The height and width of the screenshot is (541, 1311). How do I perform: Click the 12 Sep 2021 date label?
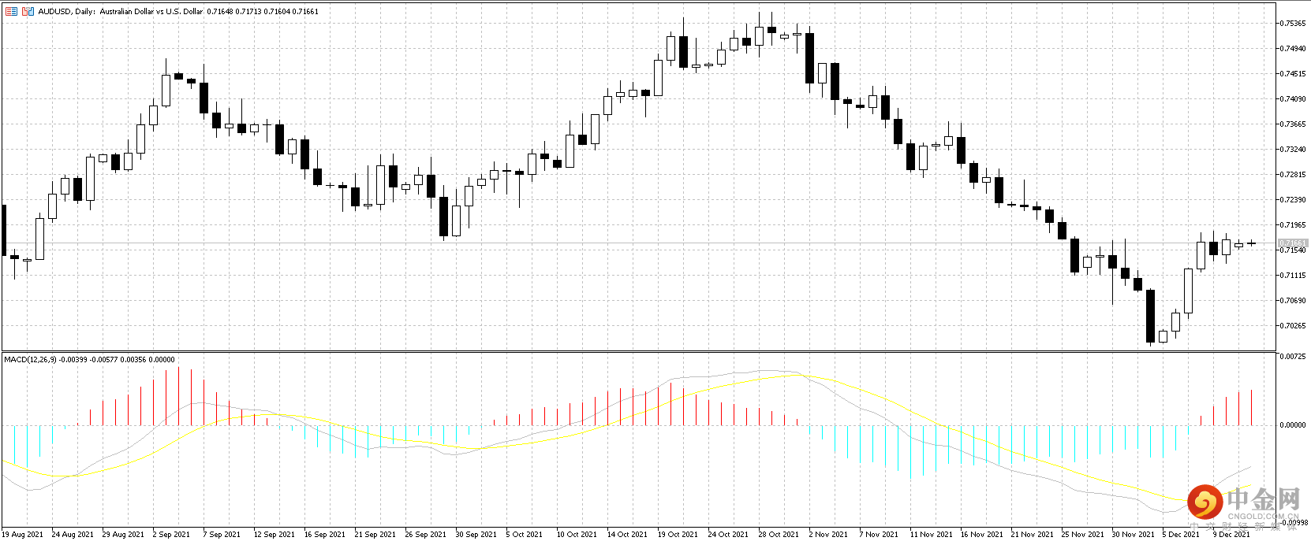pyautogui.click(x=275, y=534)
